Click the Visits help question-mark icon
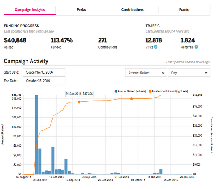Image resolution: width=218 pixels, height=189 pixels. (156, 47)
